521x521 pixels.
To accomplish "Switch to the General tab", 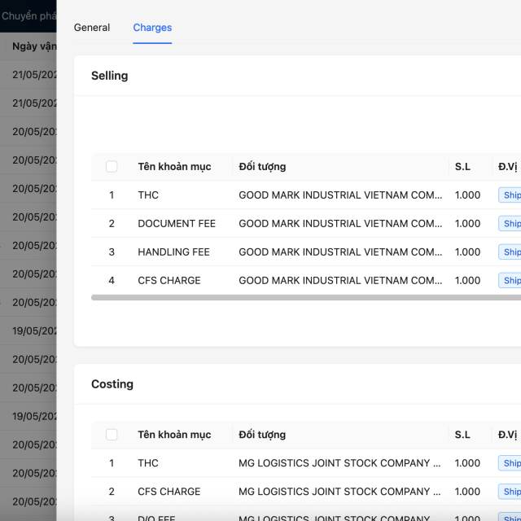I will (92, 28).
